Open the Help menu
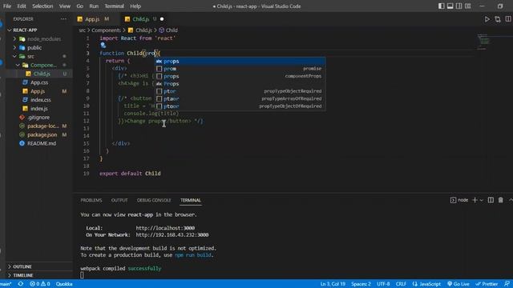Image resolution: width=513 pixels, height=288 pixels. pyautogui.click(x=135, y=6)
